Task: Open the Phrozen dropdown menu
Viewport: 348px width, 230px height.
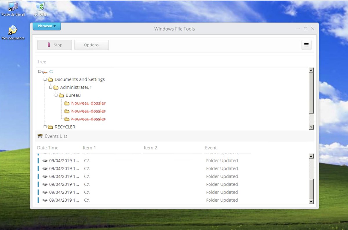Action: [x=47, y=26]
